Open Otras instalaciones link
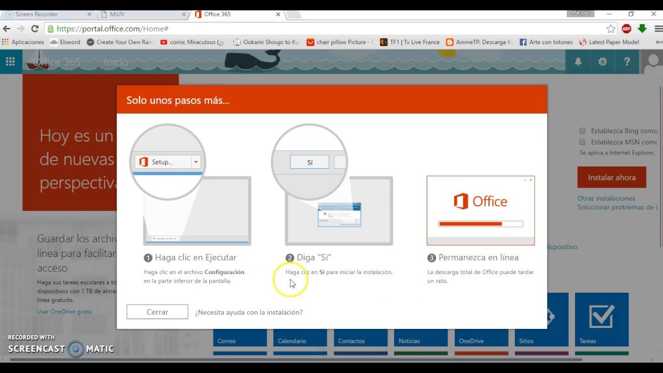This screenshot has width=663, height=373. point(606,198)
